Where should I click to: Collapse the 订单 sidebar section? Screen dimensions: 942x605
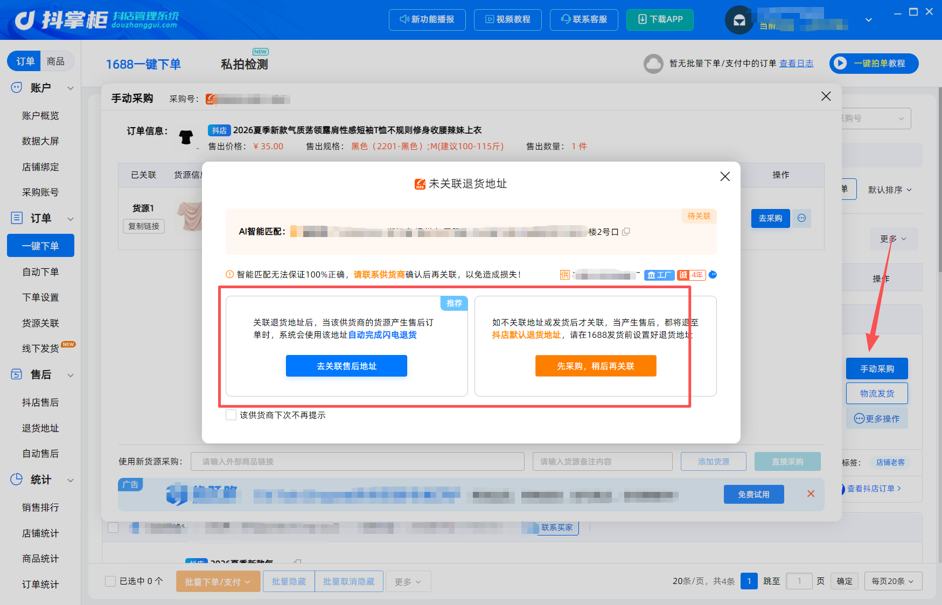tap(70, 218)
